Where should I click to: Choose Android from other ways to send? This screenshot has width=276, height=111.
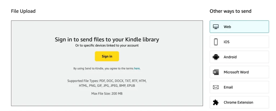click(x=239, y=57)
